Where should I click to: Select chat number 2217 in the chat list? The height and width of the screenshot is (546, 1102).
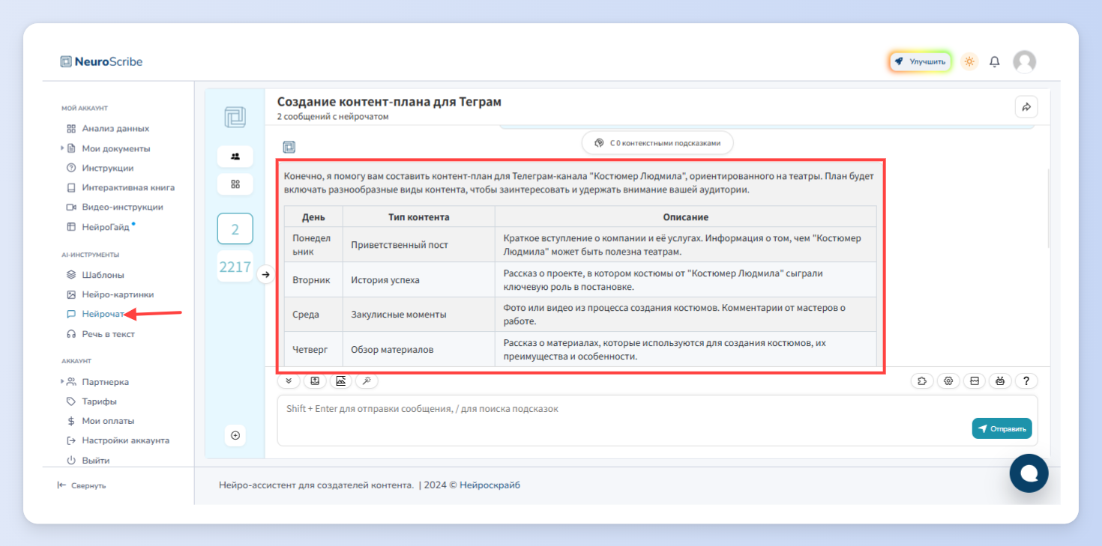point(235,267)
